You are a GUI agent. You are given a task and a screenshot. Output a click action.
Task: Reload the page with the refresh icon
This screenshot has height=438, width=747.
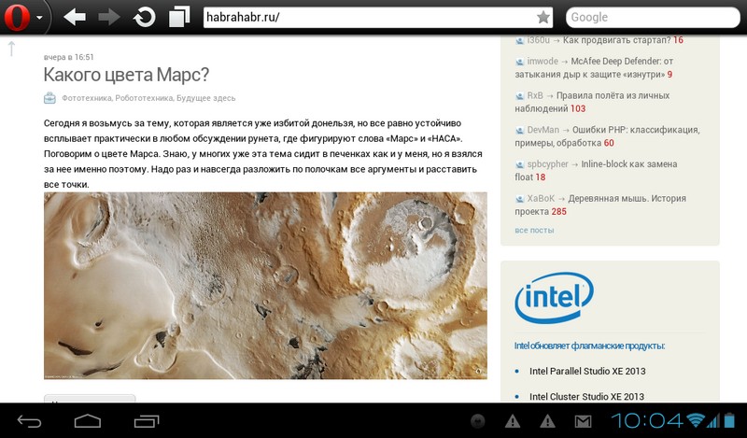click(x=144, y=18)
